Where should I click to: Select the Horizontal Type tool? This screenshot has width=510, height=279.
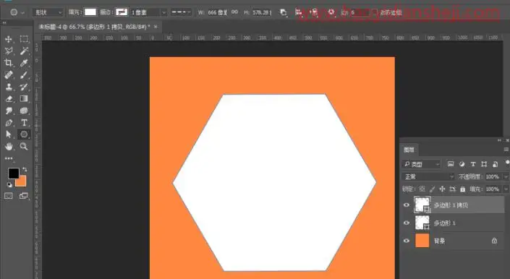pos(24,123)
